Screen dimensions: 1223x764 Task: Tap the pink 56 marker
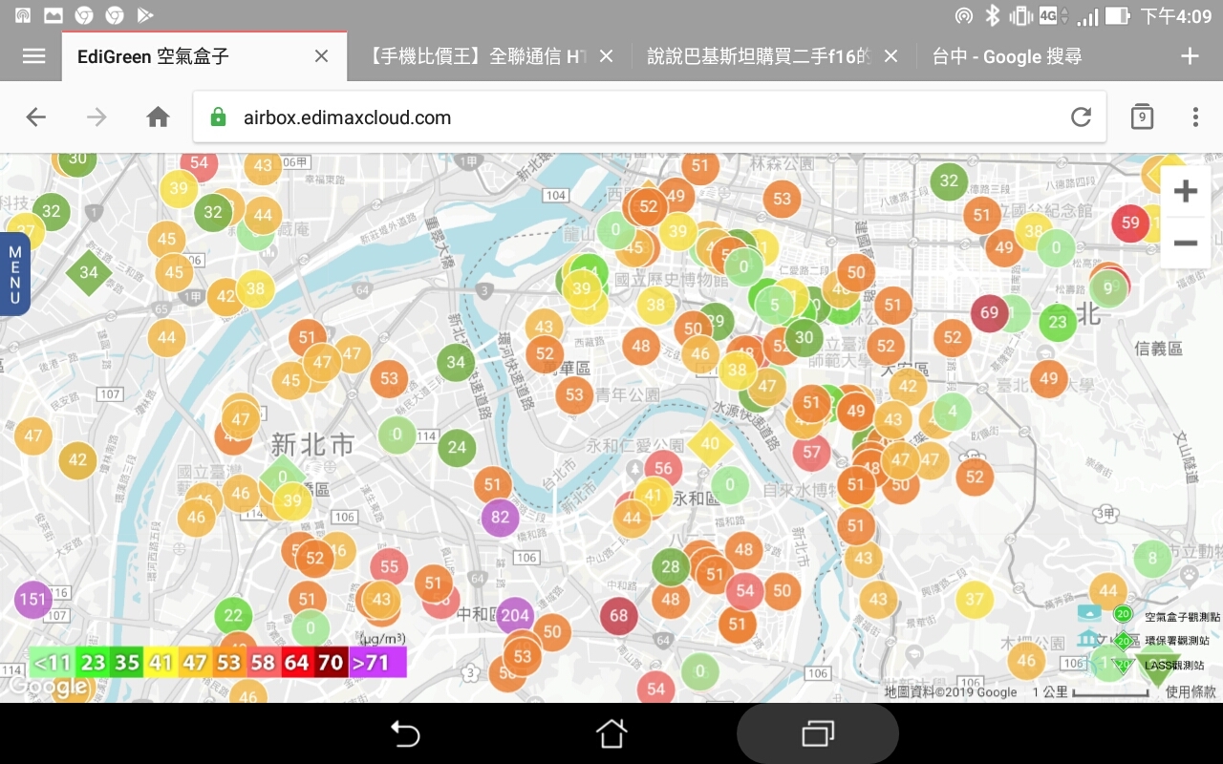pyautogui.click(x=663, y=468)
